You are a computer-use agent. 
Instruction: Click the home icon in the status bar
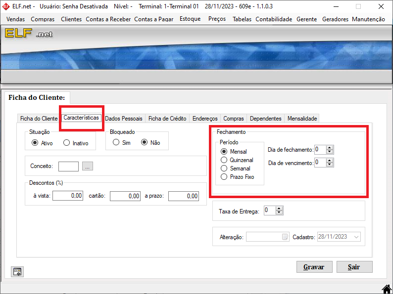387,289
